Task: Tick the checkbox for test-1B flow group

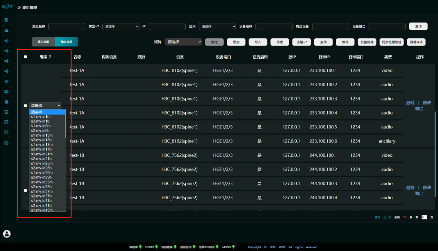Action: pyautogui.click(x=25, y=191)
